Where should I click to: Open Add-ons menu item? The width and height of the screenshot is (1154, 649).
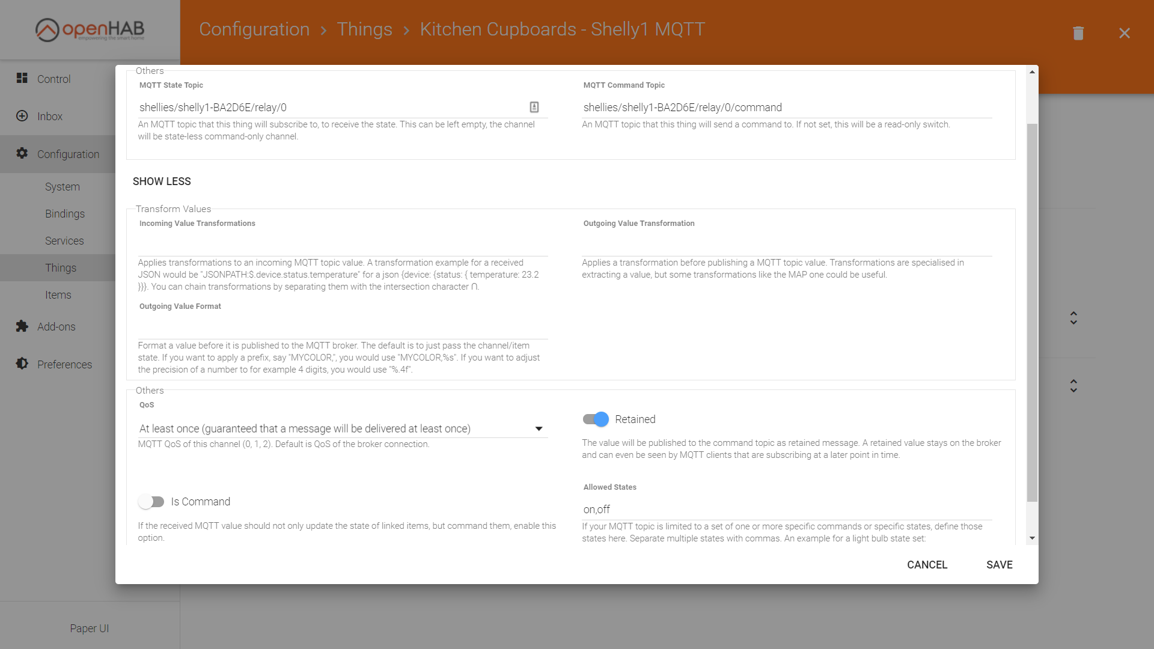tap(58, 327)
